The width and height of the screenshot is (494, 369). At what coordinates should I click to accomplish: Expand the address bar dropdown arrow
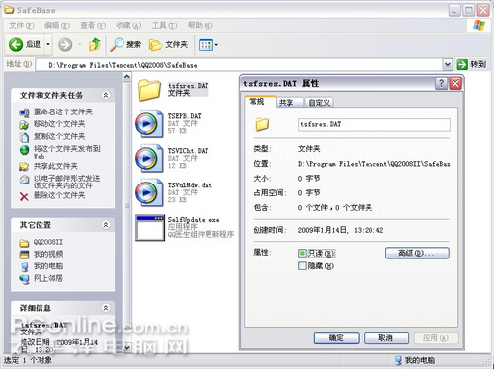click(447, 64)
